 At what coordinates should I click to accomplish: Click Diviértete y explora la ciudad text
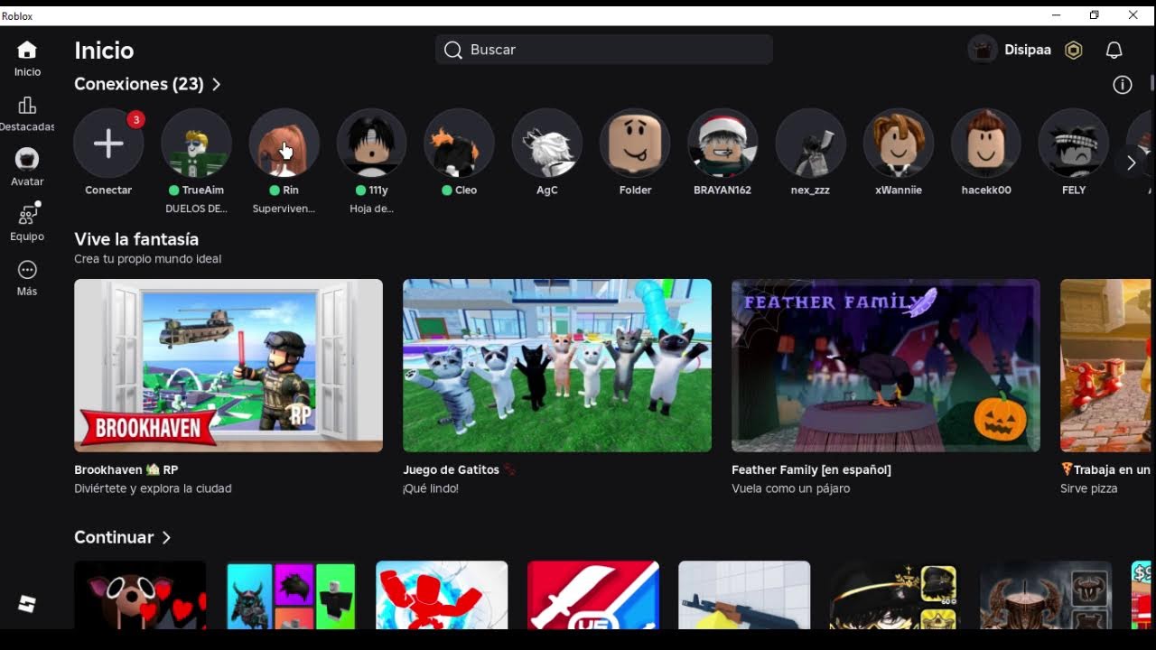[153, 488]
